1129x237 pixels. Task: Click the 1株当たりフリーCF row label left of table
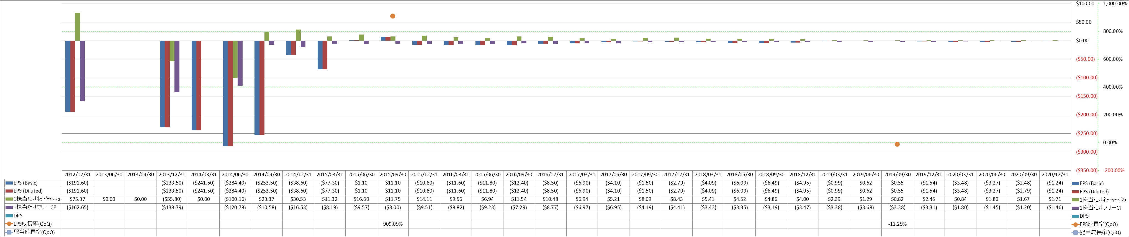(35, 207)
